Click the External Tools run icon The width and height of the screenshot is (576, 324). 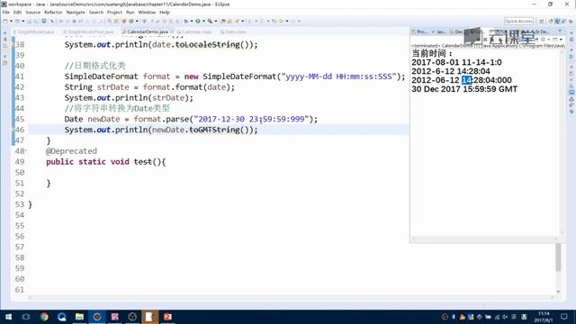point(210,22)
